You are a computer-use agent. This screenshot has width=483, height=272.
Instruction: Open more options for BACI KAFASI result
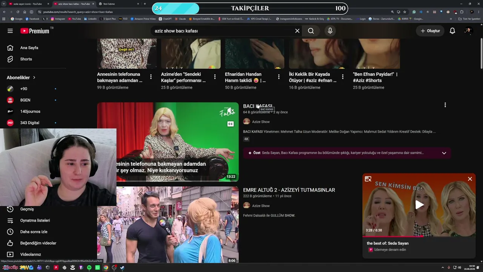pos(445,105)
